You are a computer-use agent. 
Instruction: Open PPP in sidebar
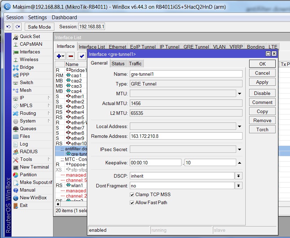24,75
